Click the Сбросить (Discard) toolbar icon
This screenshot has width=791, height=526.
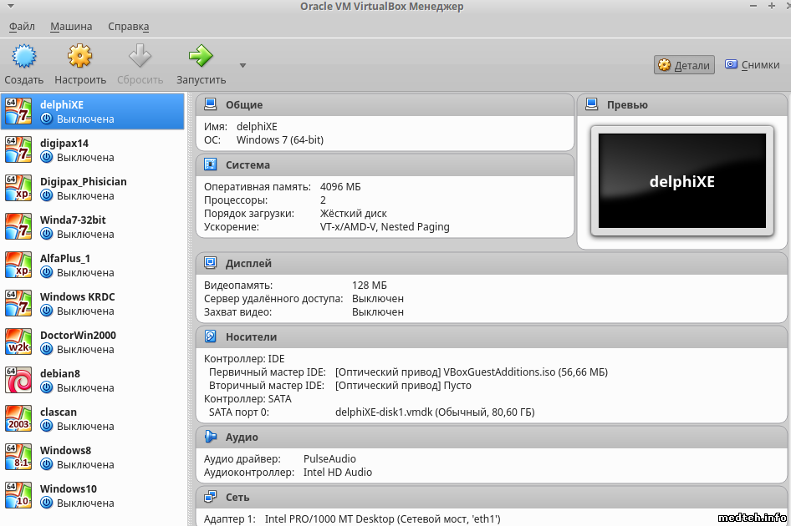tap(140, 57)
